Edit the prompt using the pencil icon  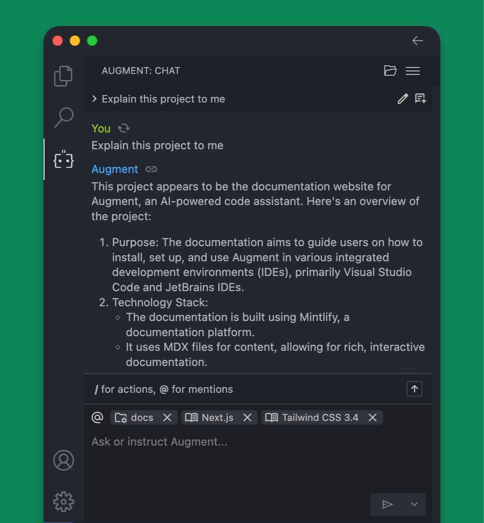point(402,99)
